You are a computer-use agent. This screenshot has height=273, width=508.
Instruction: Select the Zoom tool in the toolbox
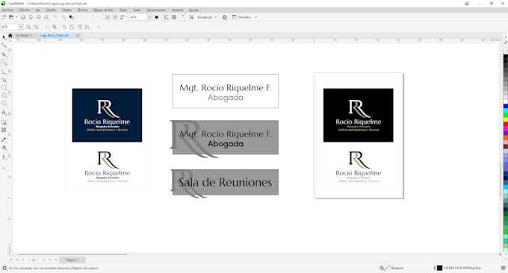(4, 62)
